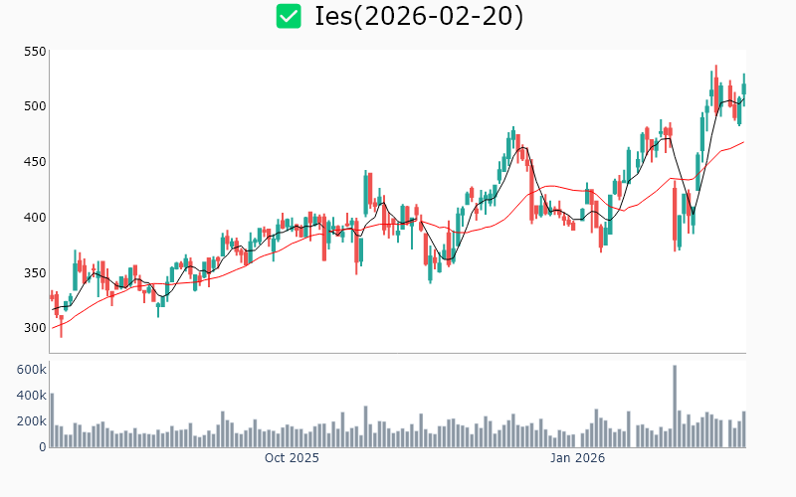Screen dimensions: 796x497
Task: Click the 450 price axis label
Action: (x=35, y=162)
